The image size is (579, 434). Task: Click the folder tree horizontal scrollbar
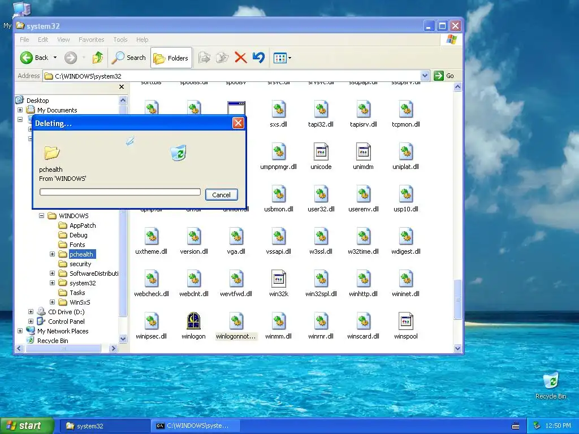pyautogui.click(x=63, y=348)
